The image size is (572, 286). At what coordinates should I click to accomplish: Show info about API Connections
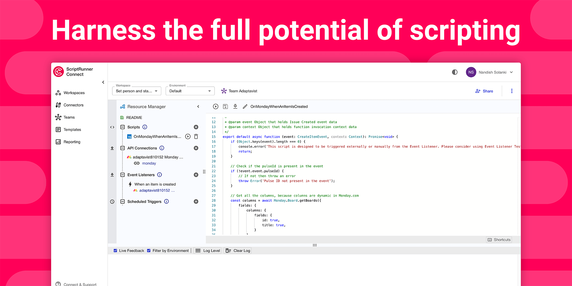162,148
